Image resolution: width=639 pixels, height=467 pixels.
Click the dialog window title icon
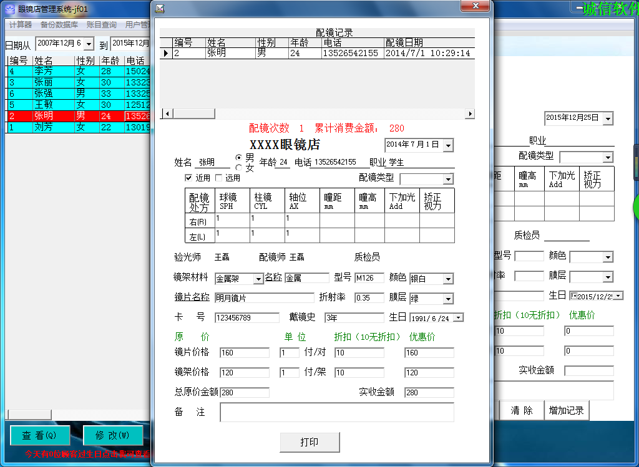coord(160,8)
